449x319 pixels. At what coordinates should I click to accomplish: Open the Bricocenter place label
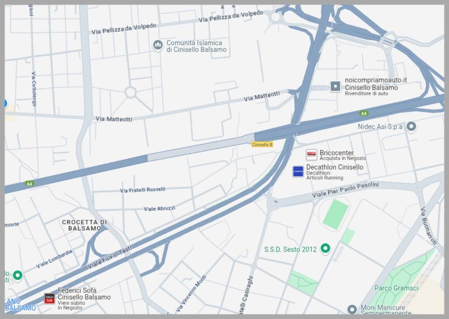point(343,155)
